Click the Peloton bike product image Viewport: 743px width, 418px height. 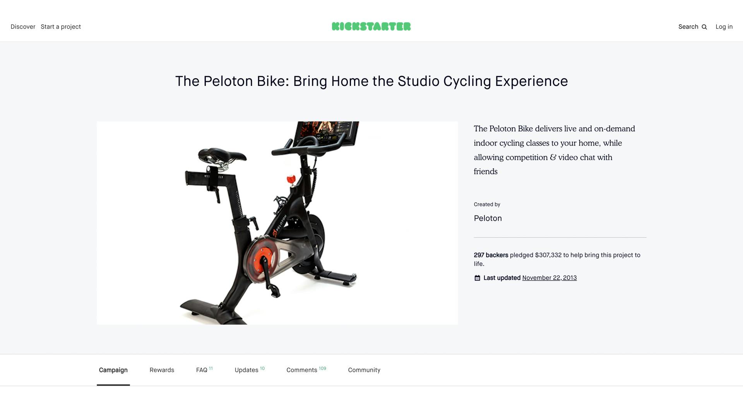point(277,223)
